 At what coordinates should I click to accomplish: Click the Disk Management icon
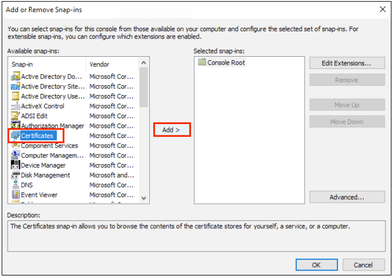pos(16,175)
